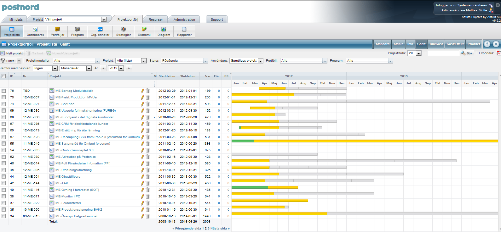Switch to the Tim/Kost view tab

[x=436, y=44]
